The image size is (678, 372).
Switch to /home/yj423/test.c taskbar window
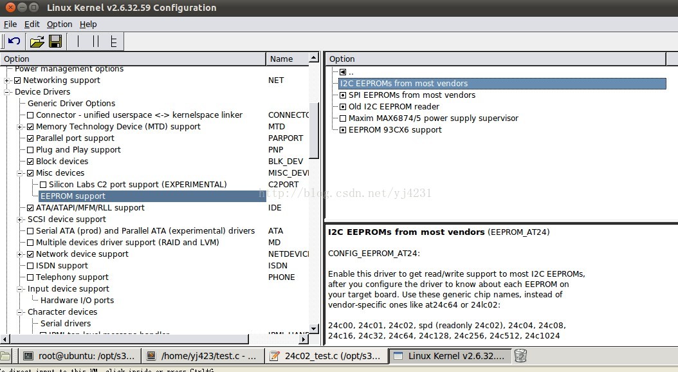click(203, 356)
